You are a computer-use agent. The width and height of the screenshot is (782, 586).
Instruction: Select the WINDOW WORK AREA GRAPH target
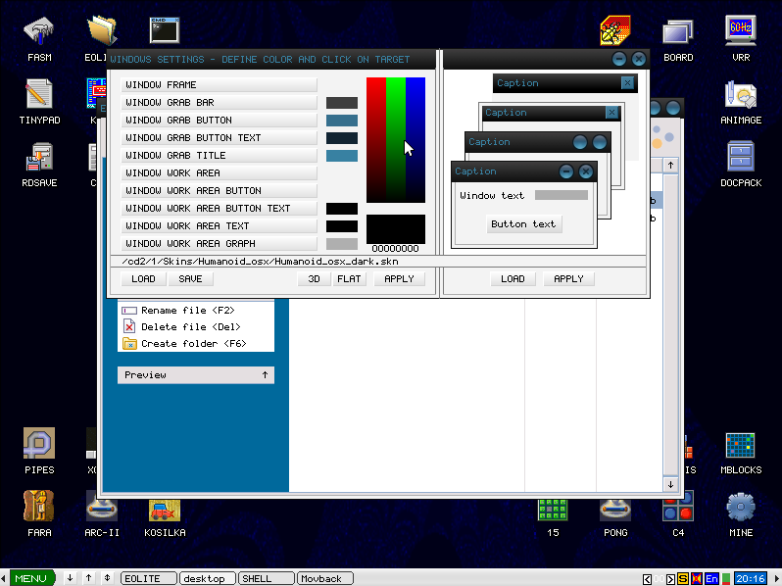(x=219, y=243)
